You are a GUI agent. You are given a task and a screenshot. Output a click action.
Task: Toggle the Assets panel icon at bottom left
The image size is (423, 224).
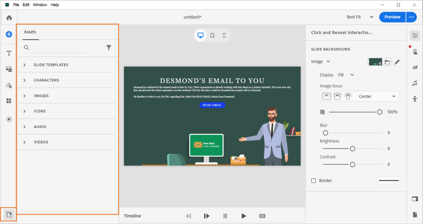coord(9,215)
